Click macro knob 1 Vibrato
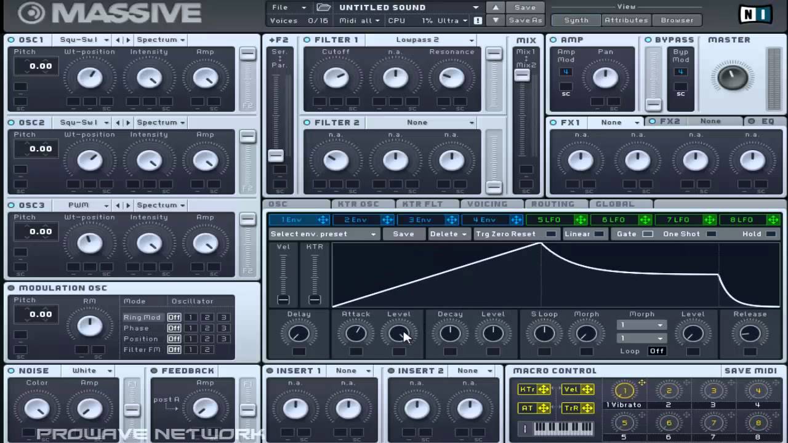The height and width of the screenshot is (443, 788). pos(624,390)
